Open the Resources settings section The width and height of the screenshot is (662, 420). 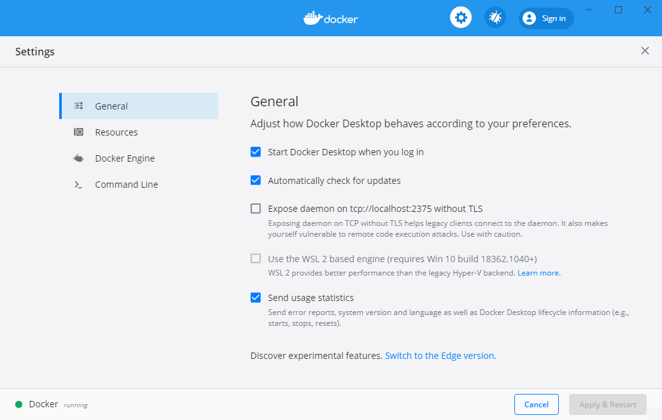(x=116, y=132)
